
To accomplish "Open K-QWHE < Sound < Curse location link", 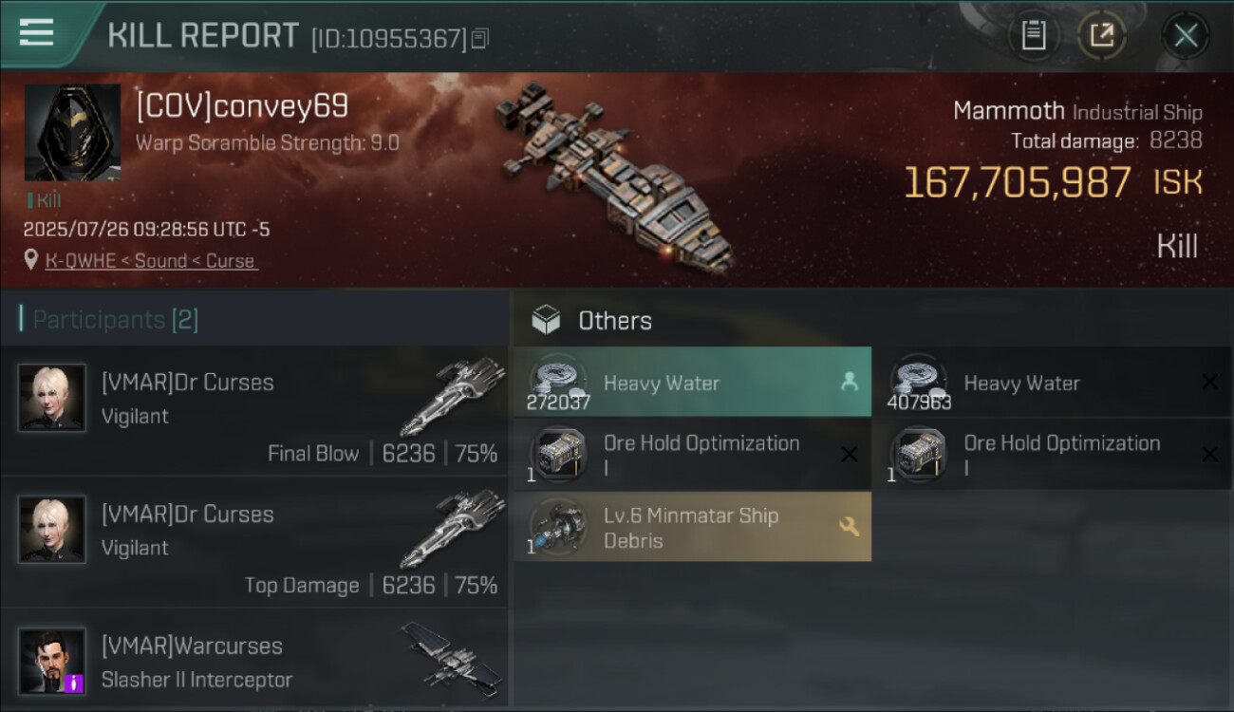I will click(151, 261).
